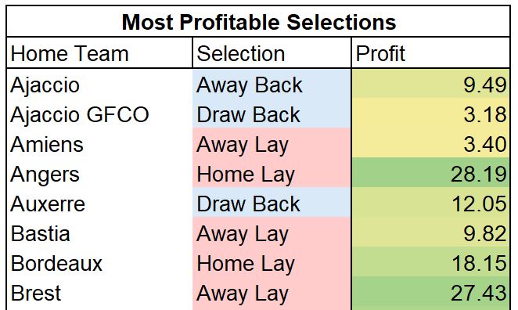Click Draw Back cell in Auxerre row
The width and height of the screenshot is (518, 310).
[x=272, y=203]
